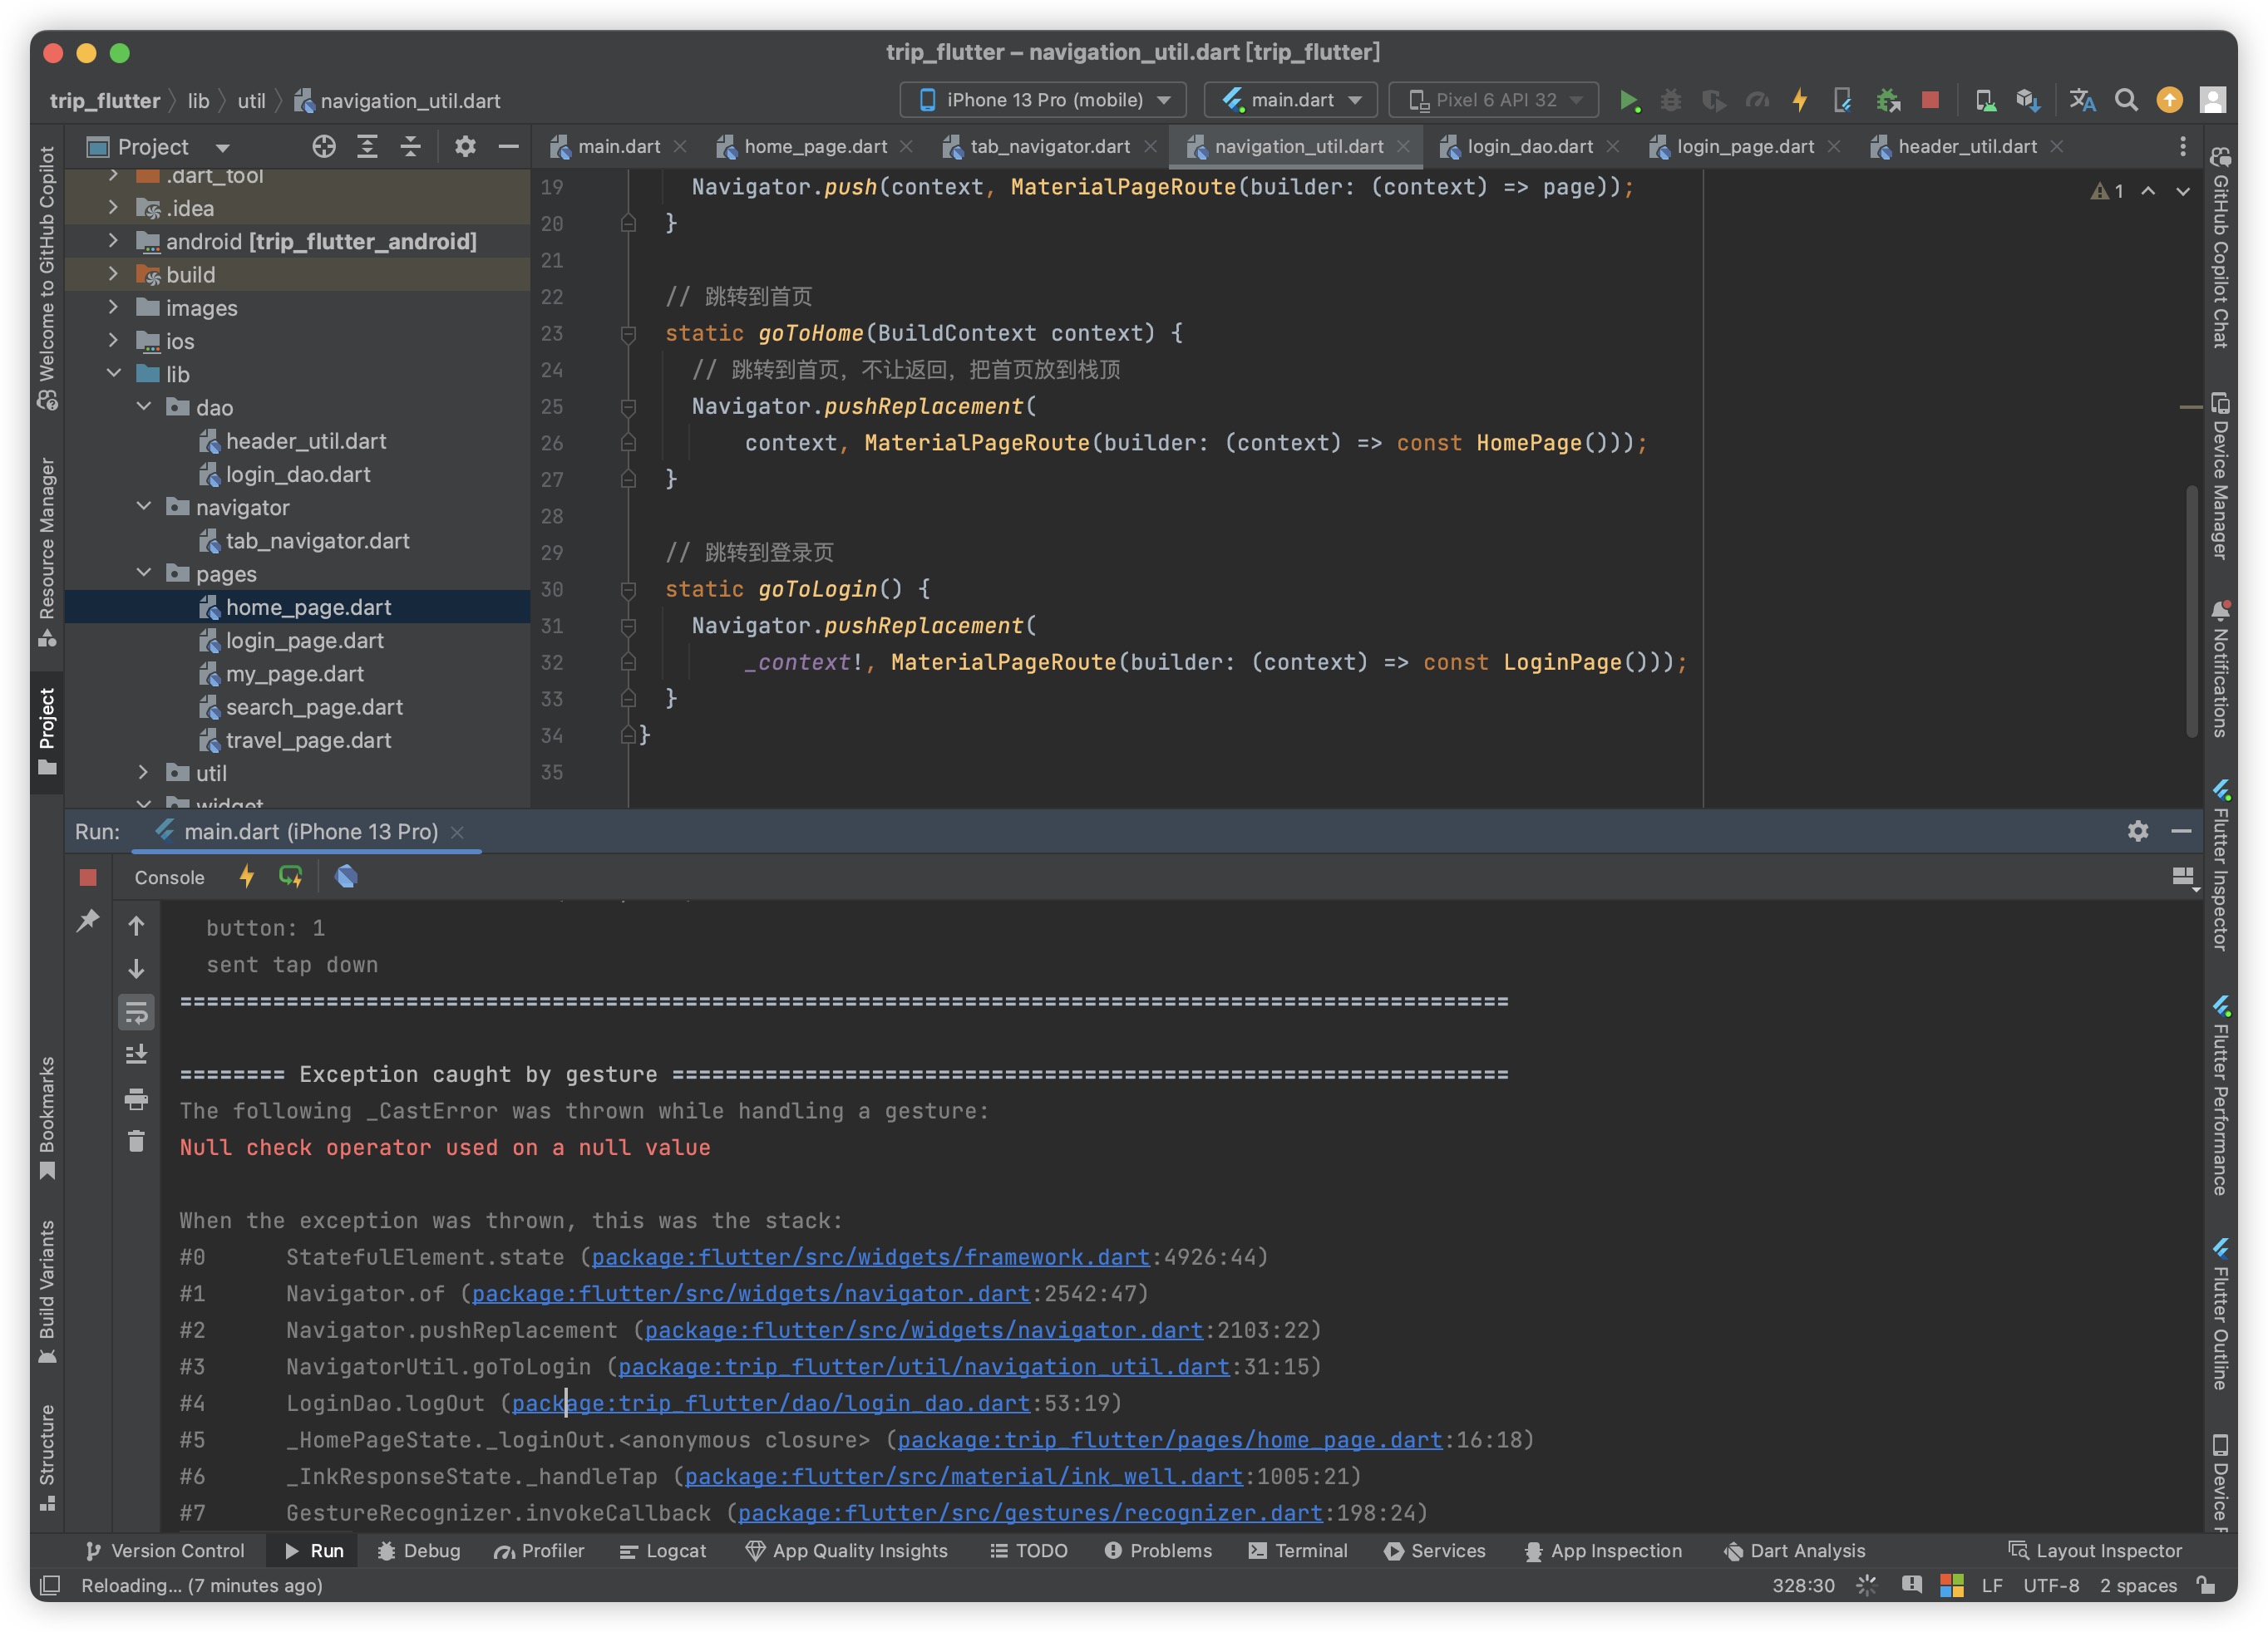Click Hot Restart icon in console toolbar

coord(290,877)
